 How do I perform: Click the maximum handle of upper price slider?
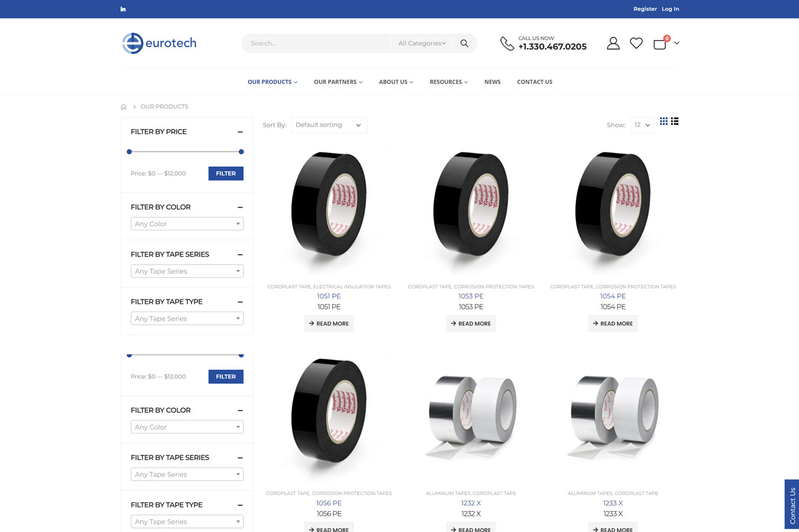click(241, 152)
